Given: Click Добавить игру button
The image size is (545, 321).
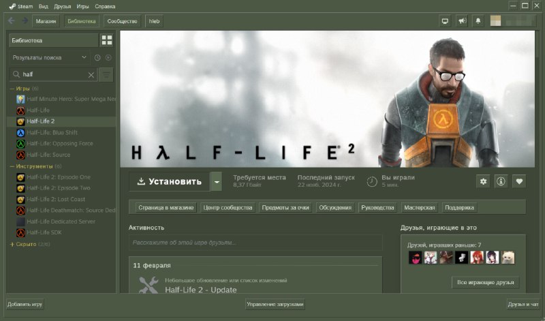Looking at the screenshot, I should pos(25,305).
